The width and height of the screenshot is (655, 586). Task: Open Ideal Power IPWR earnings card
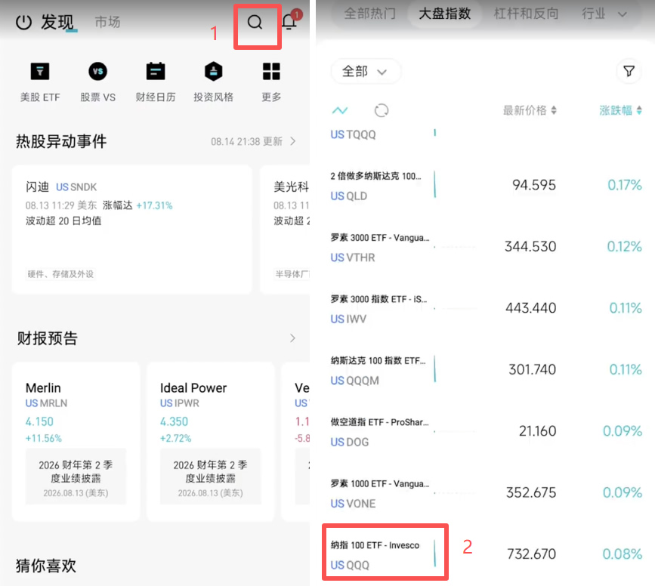(x=211, y=442)
